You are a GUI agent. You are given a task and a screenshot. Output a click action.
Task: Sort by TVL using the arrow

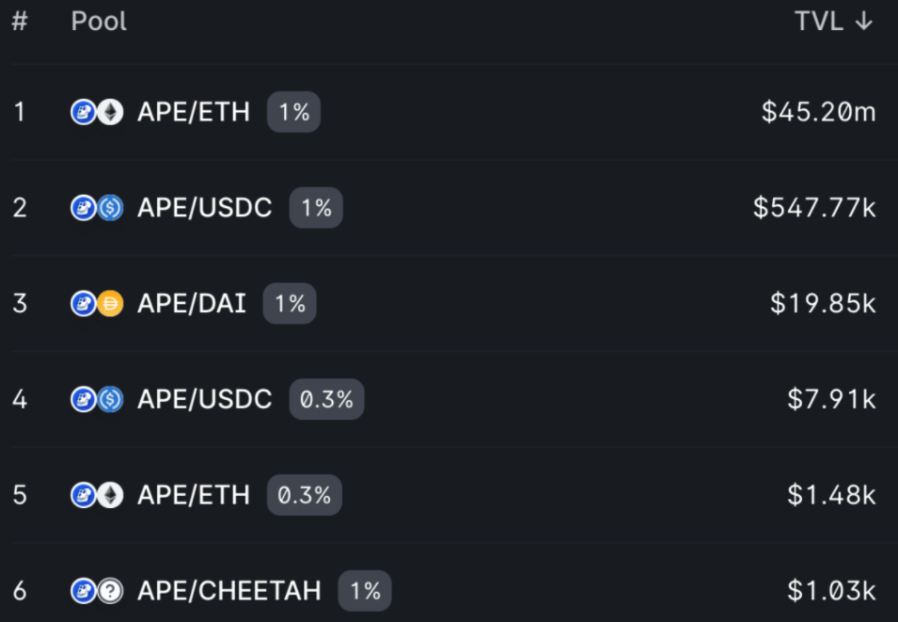tap(864, 22)
